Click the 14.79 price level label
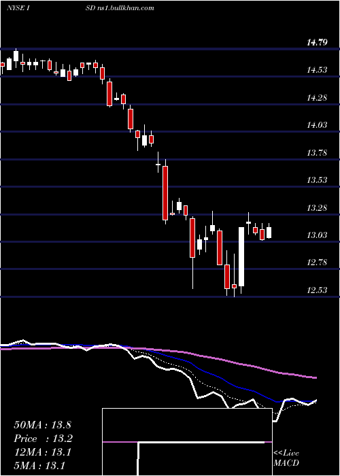 (x=317, y=42)
